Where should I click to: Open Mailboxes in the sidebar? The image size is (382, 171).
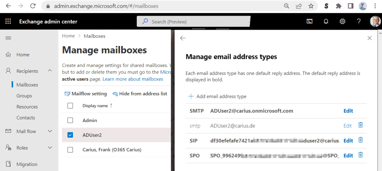(x=27, y=85)
